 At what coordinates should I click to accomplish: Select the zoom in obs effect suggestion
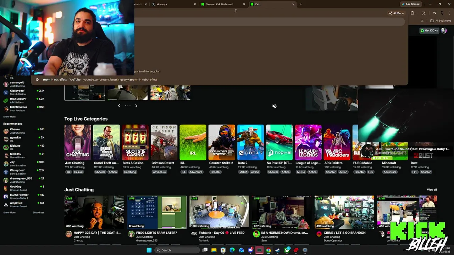pos(220,80)
